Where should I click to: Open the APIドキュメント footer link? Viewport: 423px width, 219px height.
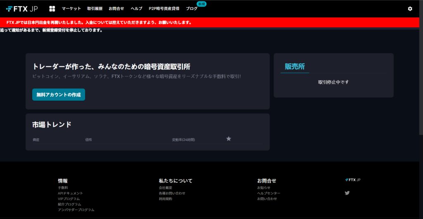pyautogui.click(x=70, y=193)
